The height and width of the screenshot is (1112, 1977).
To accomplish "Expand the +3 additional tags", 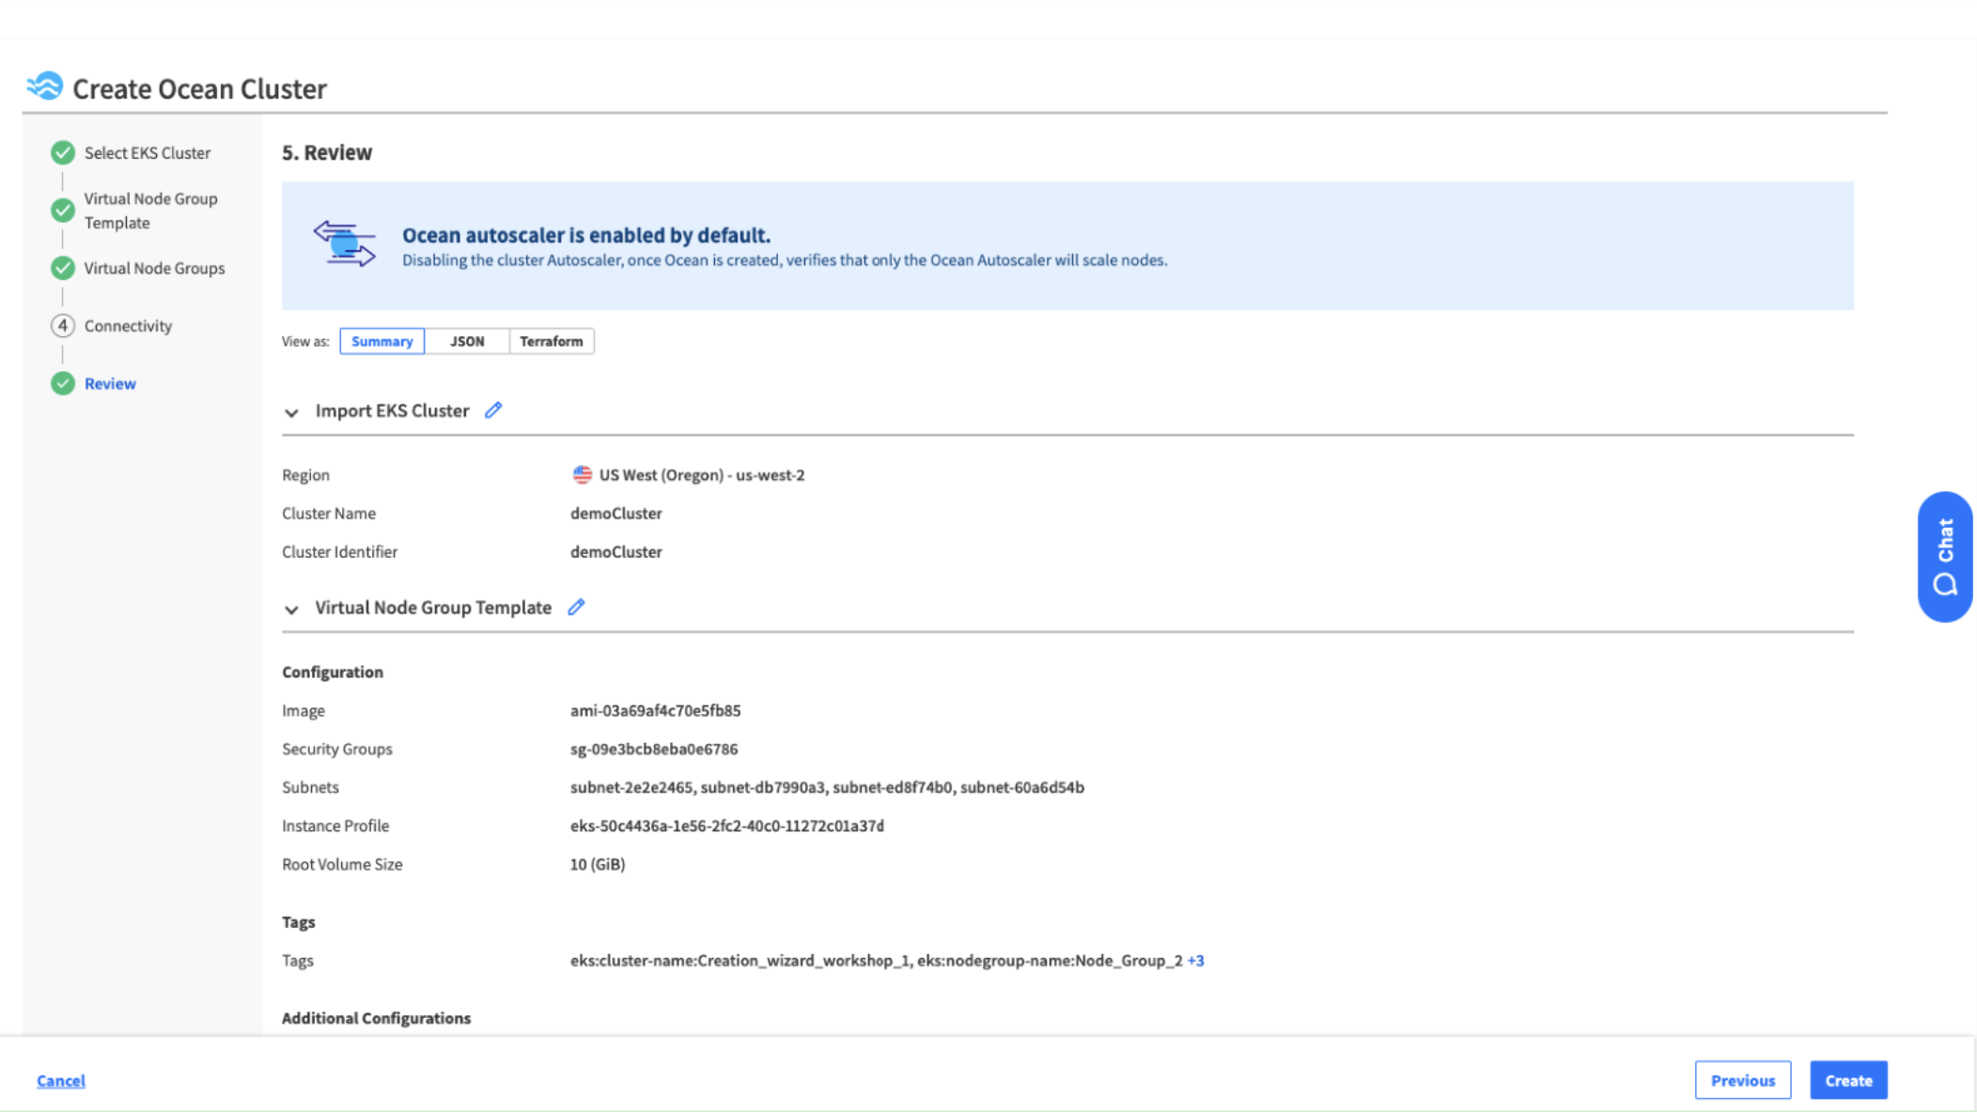I will (x=1195, y=961).
